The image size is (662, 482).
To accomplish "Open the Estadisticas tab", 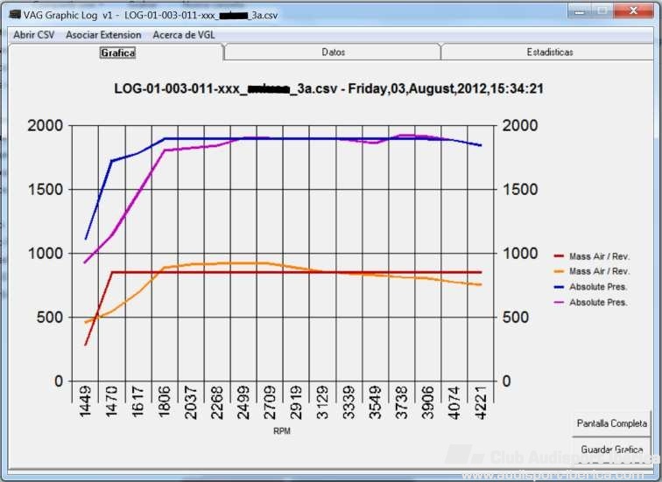I will pos(549,52).
